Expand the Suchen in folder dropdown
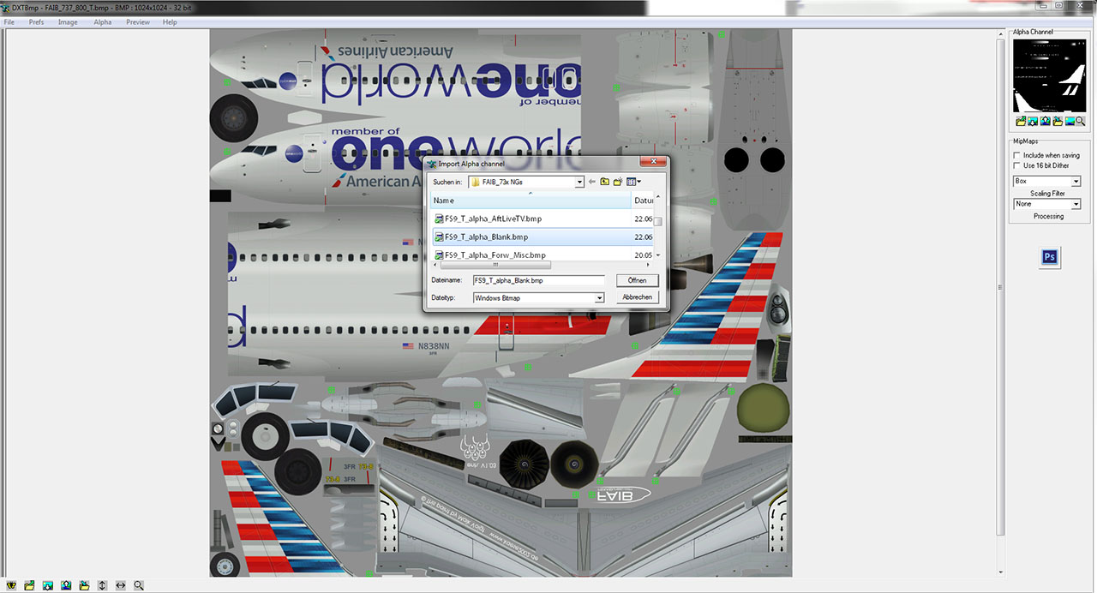The image size is (1097, 593). pos(579,182)
